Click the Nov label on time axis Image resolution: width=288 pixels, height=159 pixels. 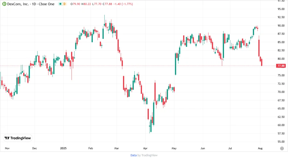[7, 148]
